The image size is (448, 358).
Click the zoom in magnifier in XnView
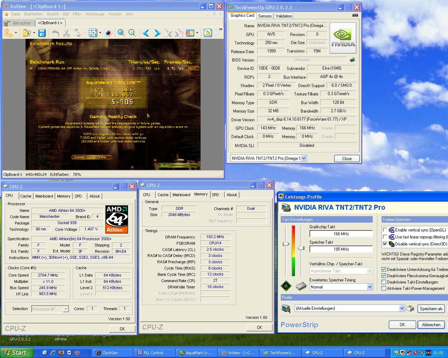[x=121, y=33]
